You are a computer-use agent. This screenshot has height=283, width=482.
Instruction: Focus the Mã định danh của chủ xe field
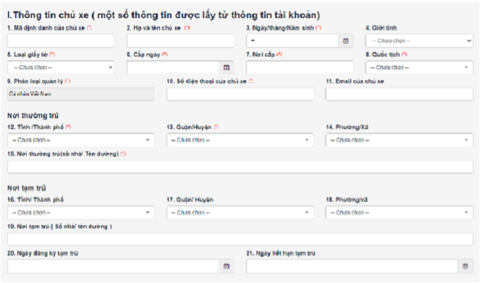pos(61,41)
